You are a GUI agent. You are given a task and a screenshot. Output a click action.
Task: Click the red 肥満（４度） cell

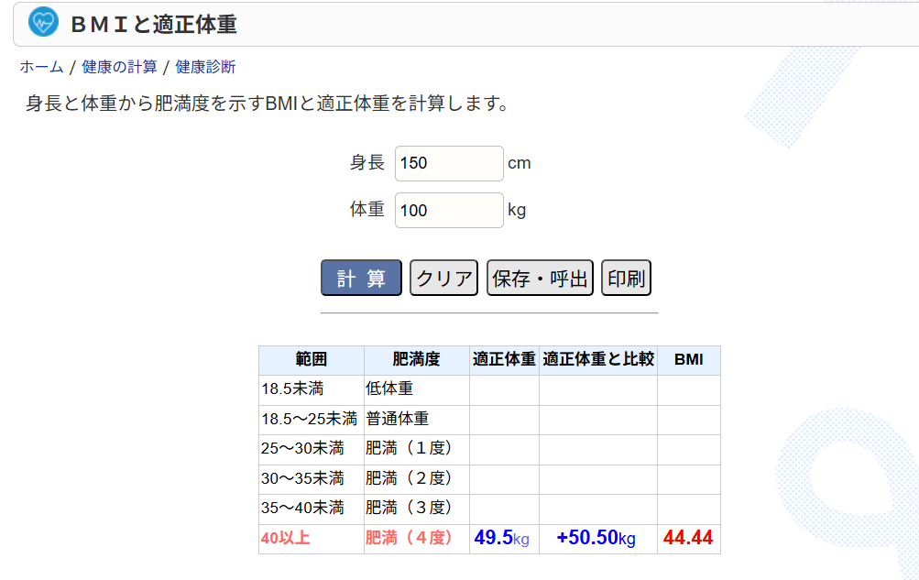coord(410,538)
